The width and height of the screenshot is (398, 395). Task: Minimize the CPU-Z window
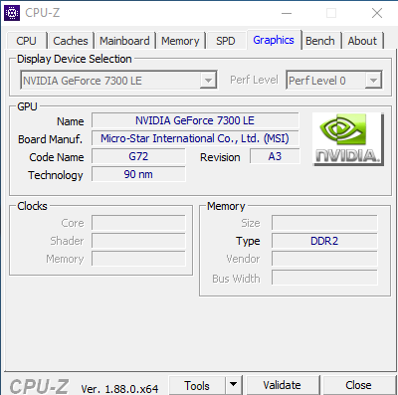[x=287, y=13]
